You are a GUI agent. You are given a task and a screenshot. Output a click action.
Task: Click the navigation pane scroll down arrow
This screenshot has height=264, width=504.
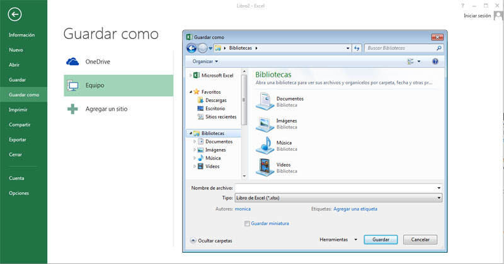tap(244, 176)
